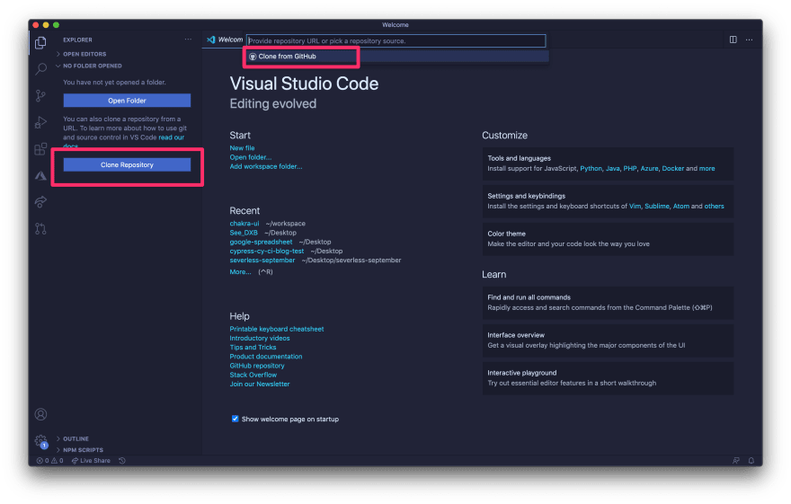Expand the NPM Scripts section

pos(83,449)
